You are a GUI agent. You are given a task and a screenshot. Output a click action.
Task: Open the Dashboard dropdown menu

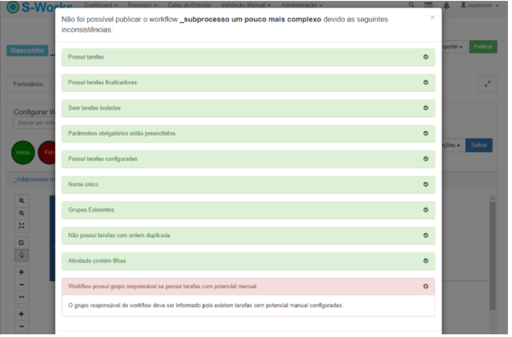(x=101, y=5)
